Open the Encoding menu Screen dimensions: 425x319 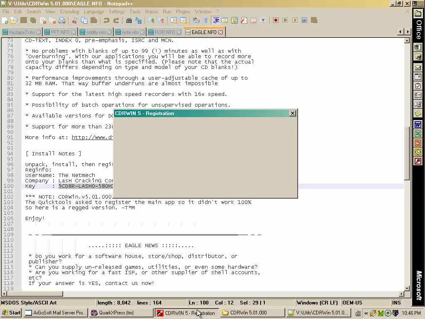pyautogui.click(x=69, y=11)
